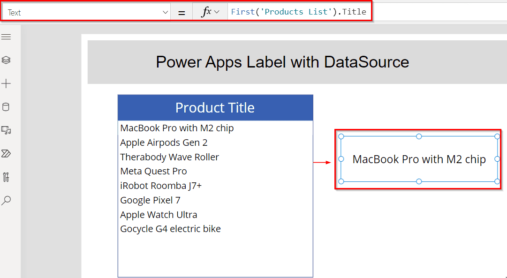This screenshot has height=278, width=507.
Task: Open the Text property dropdown
Action: (x=165, y=11)
